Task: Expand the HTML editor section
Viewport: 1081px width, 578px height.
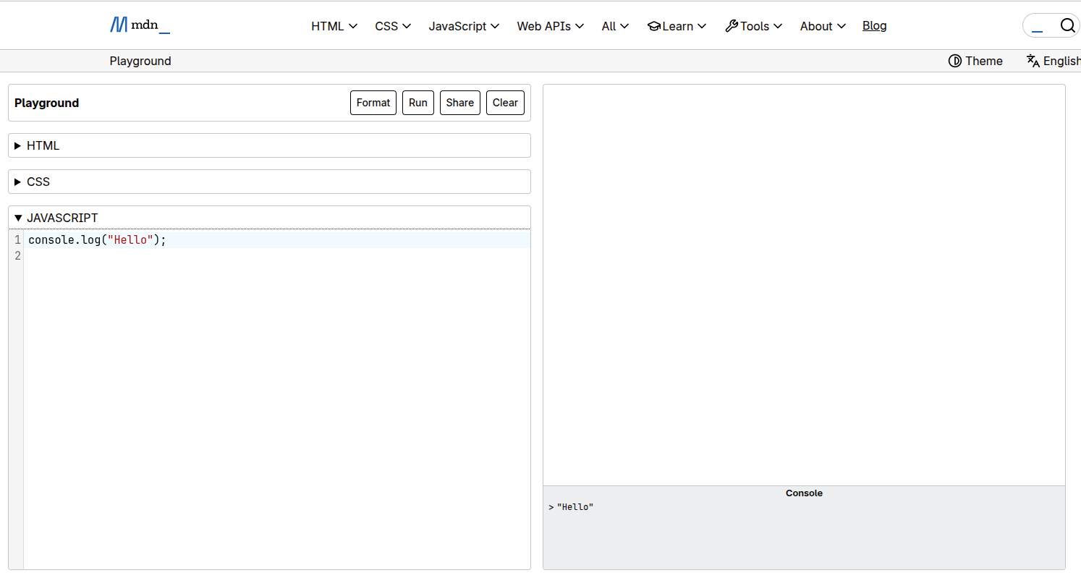Action: point(43,145)
